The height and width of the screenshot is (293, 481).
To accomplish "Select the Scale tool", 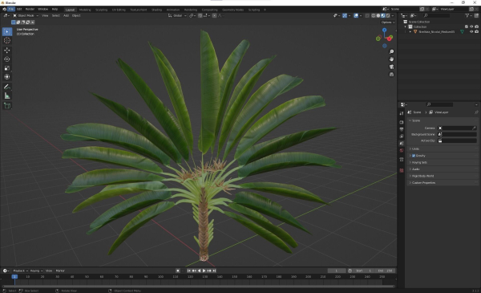I will [x=7, y=68].
